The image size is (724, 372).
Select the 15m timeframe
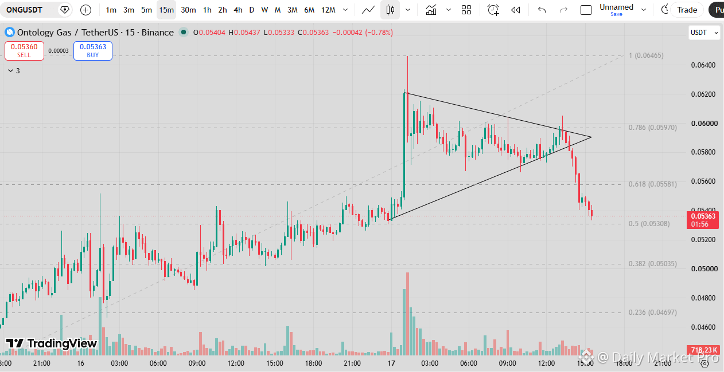[x=166, y=10]
